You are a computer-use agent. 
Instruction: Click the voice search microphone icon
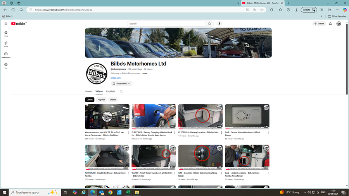click(x=219, y=24)
